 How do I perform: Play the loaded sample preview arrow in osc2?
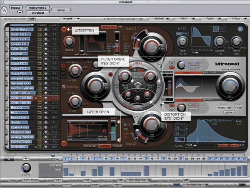pyautogui.click(x=104, y=131)
